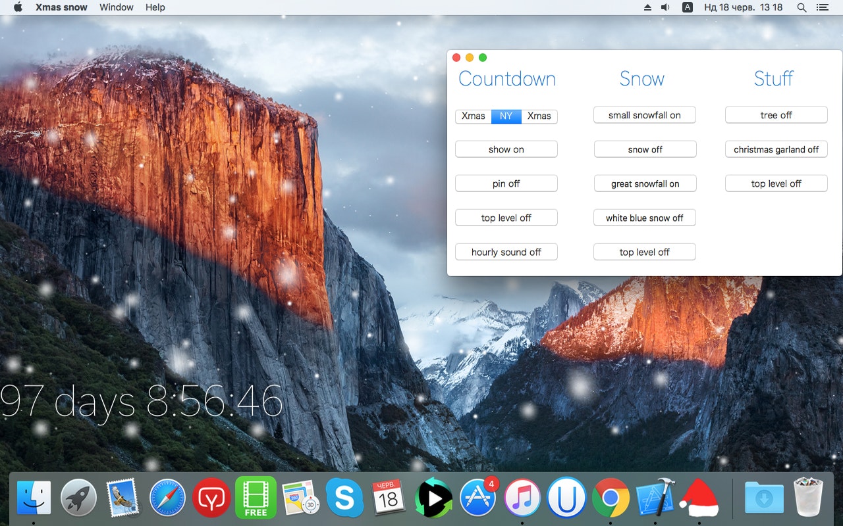Zoom the settings window with green button
The width and height of the screenshot is (843, 526).
click(483, 58)
